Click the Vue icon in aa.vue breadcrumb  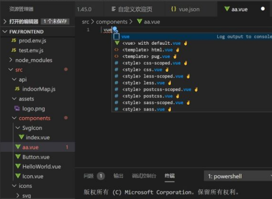click(140, 22)
